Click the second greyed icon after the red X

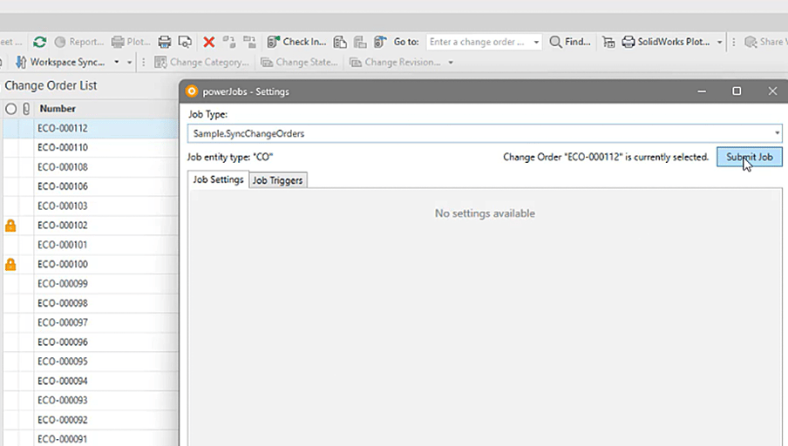tap(249, 42)
